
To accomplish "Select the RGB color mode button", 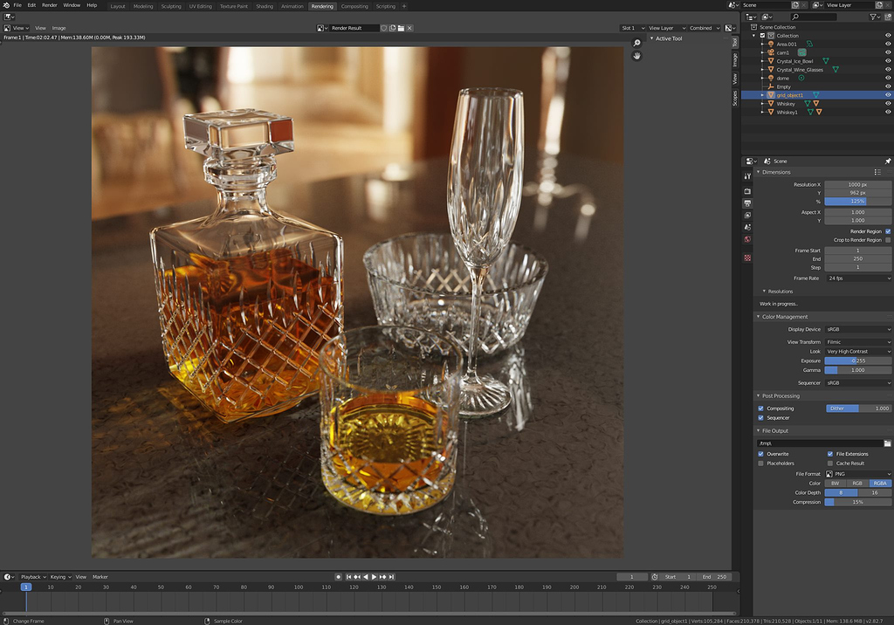I will (x=857, y=483).
